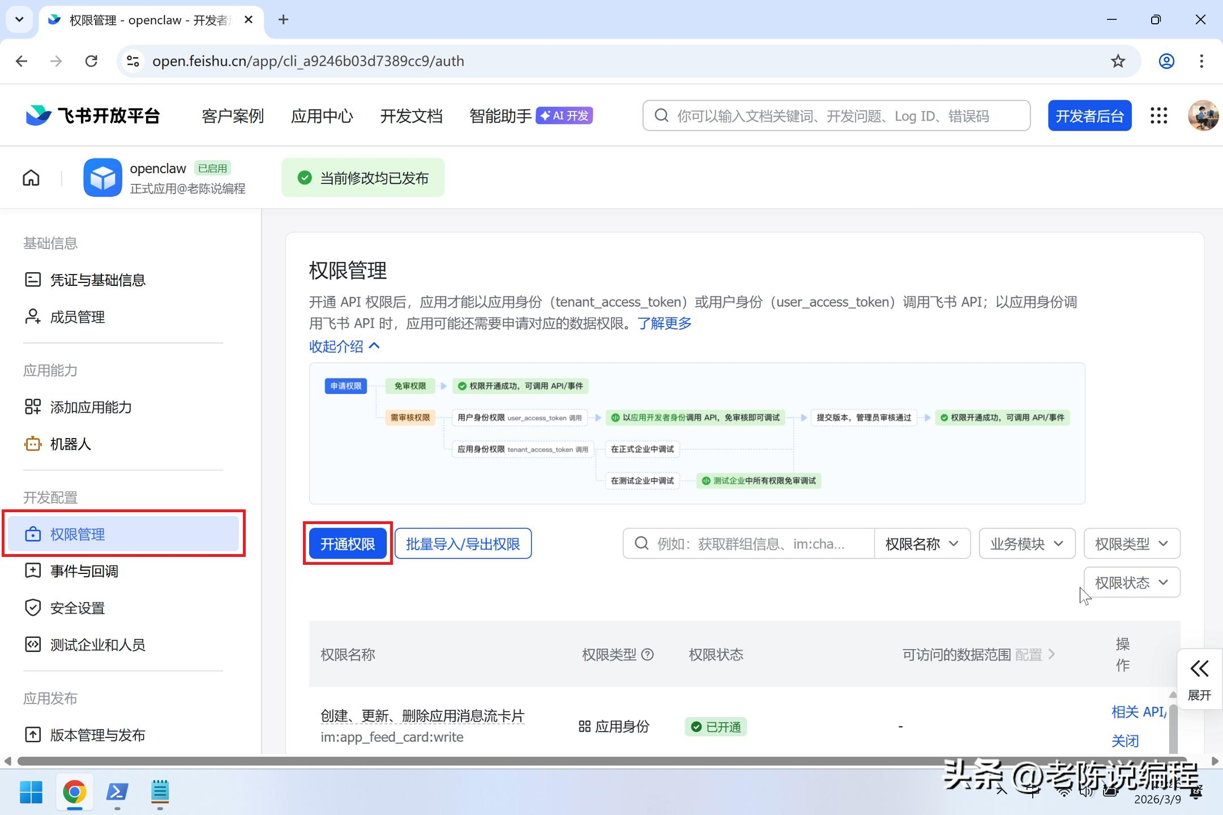
Task: Open the 业务模块 filter dropdown
Action: pos(1027,544)
